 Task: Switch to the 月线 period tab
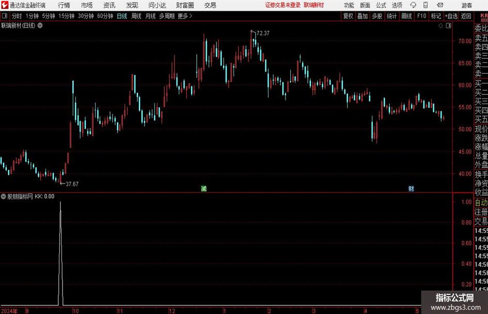point(150,16)
